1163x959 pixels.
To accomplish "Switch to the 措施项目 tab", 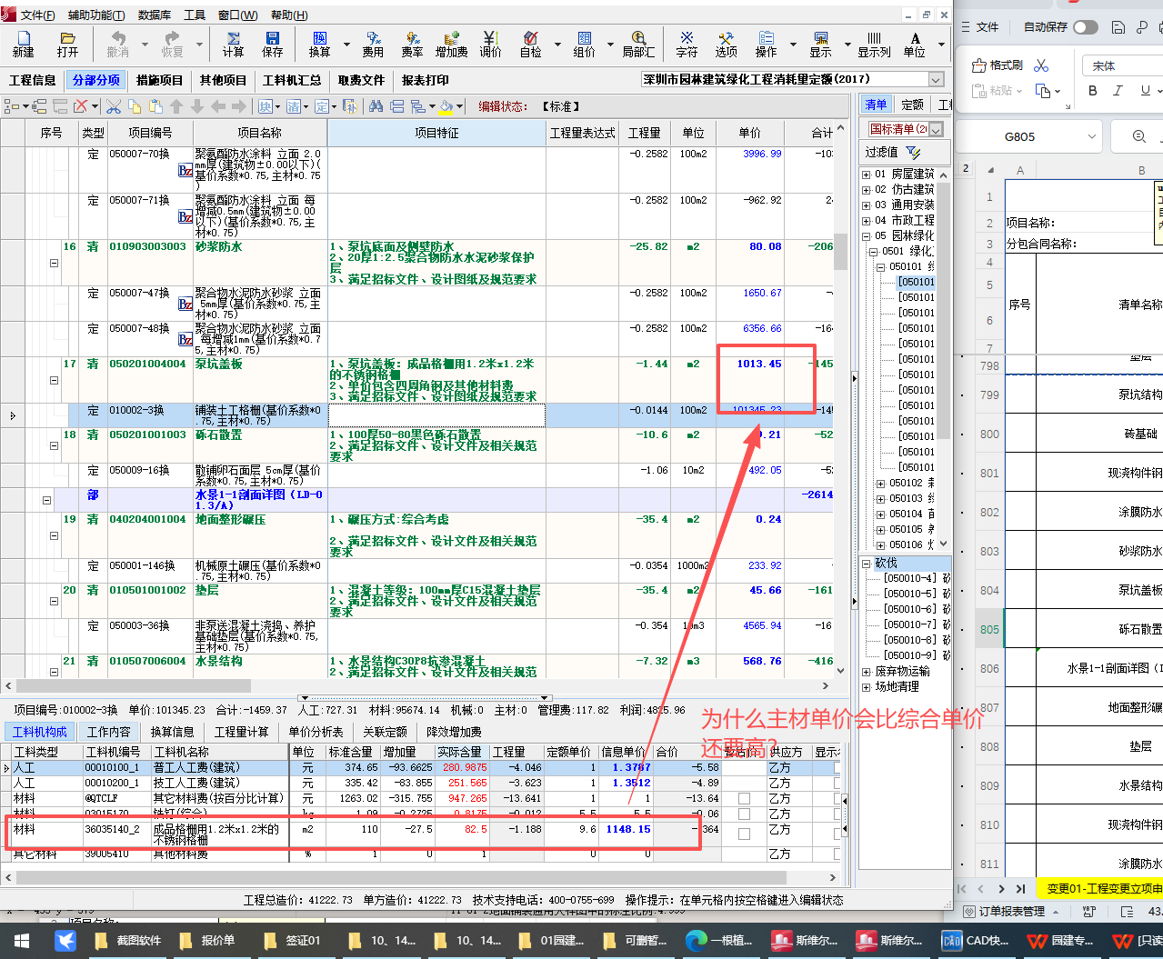I will click(159, 80).
